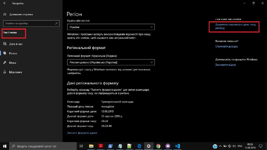Click Отримати довідку help link
This screenshot has width=267, height=150.
point(227,46)
